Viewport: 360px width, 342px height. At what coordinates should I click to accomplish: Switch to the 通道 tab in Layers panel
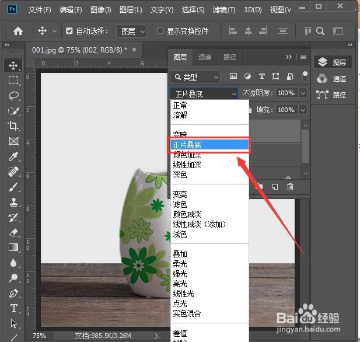click(x=205, y=57)
